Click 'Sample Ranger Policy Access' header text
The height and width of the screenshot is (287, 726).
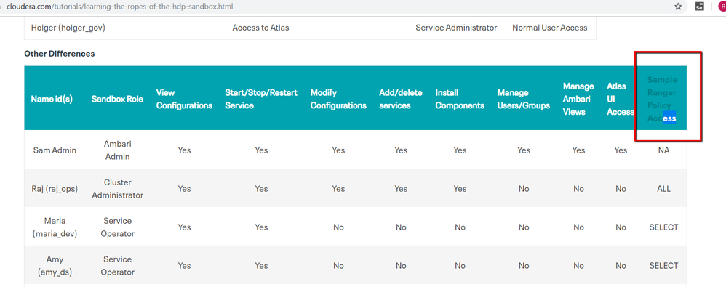pos(662,99)
